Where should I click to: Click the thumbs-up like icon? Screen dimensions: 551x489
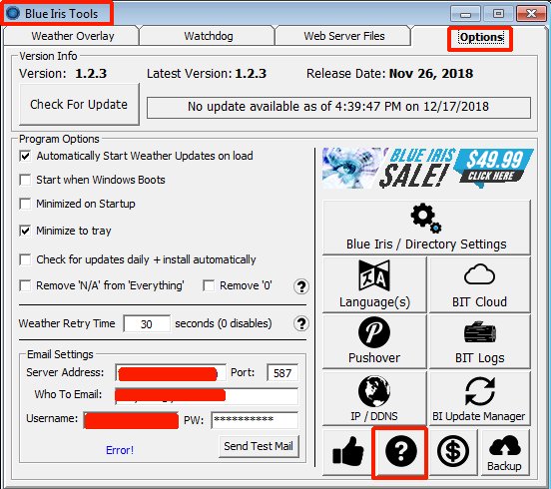[348, 452]
